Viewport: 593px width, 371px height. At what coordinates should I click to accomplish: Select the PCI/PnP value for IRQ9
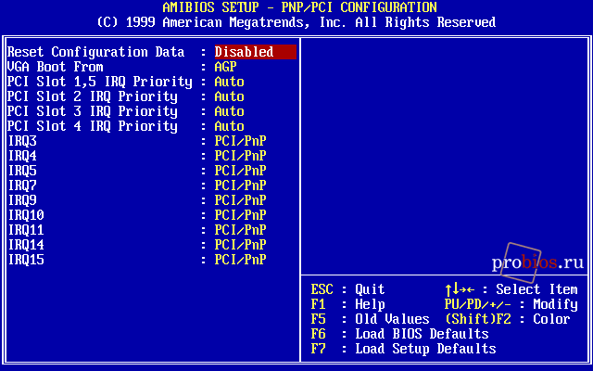pyautogui.click(x=240, y=200)
